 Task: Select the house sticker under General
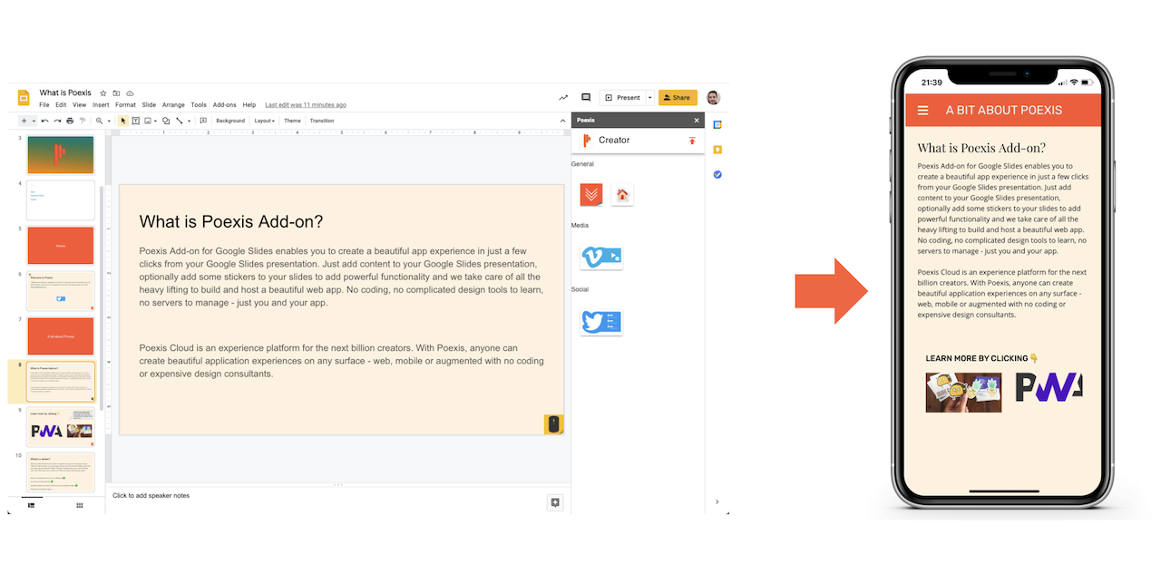pos(622,194)
